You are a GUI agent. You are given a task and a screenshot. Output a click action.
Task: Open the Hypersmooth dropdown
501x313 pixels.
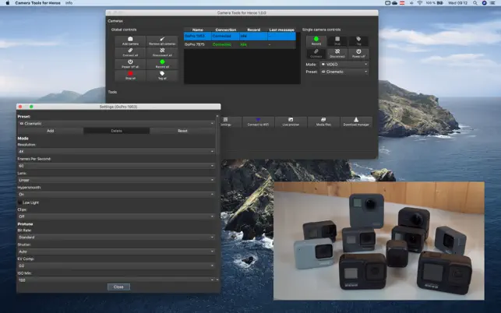pos(116,194)
